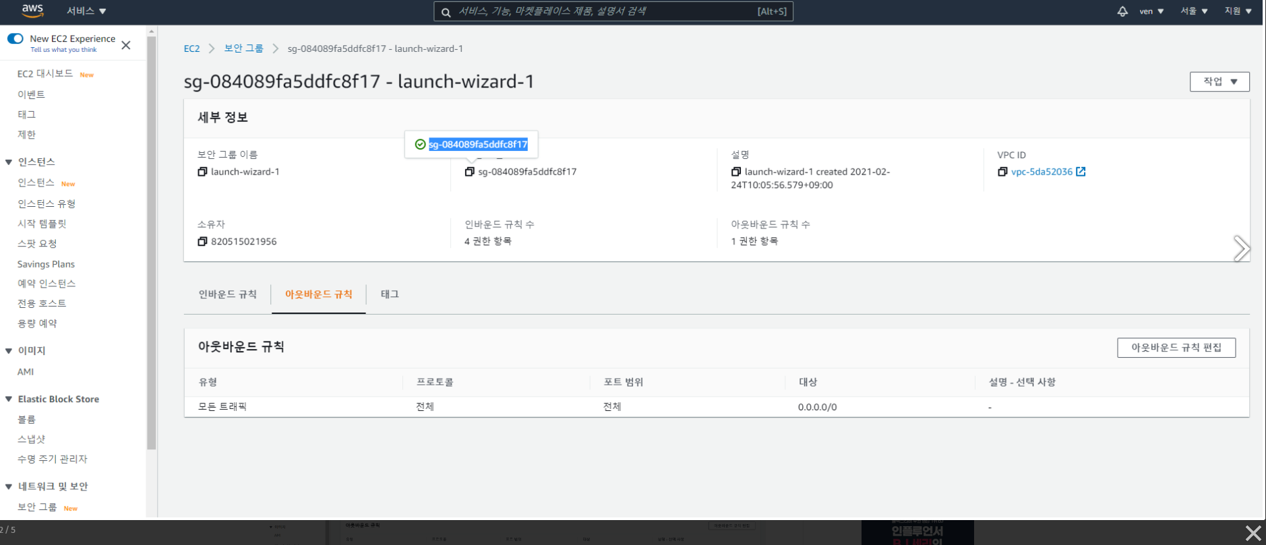Switch to the 태그 tab
The image size is (1266, 545).
(390, 294)
